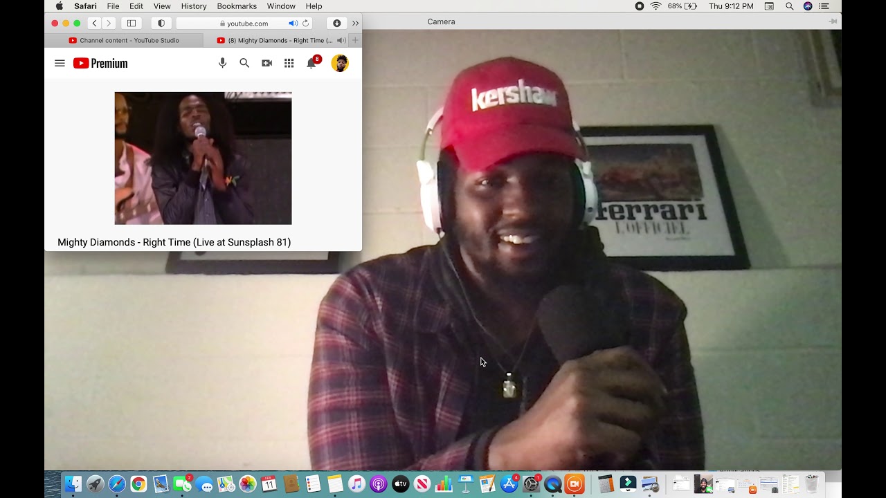Click the youtube.com address field
Viewport: 886px width, 498px height.
pos(244,23)
